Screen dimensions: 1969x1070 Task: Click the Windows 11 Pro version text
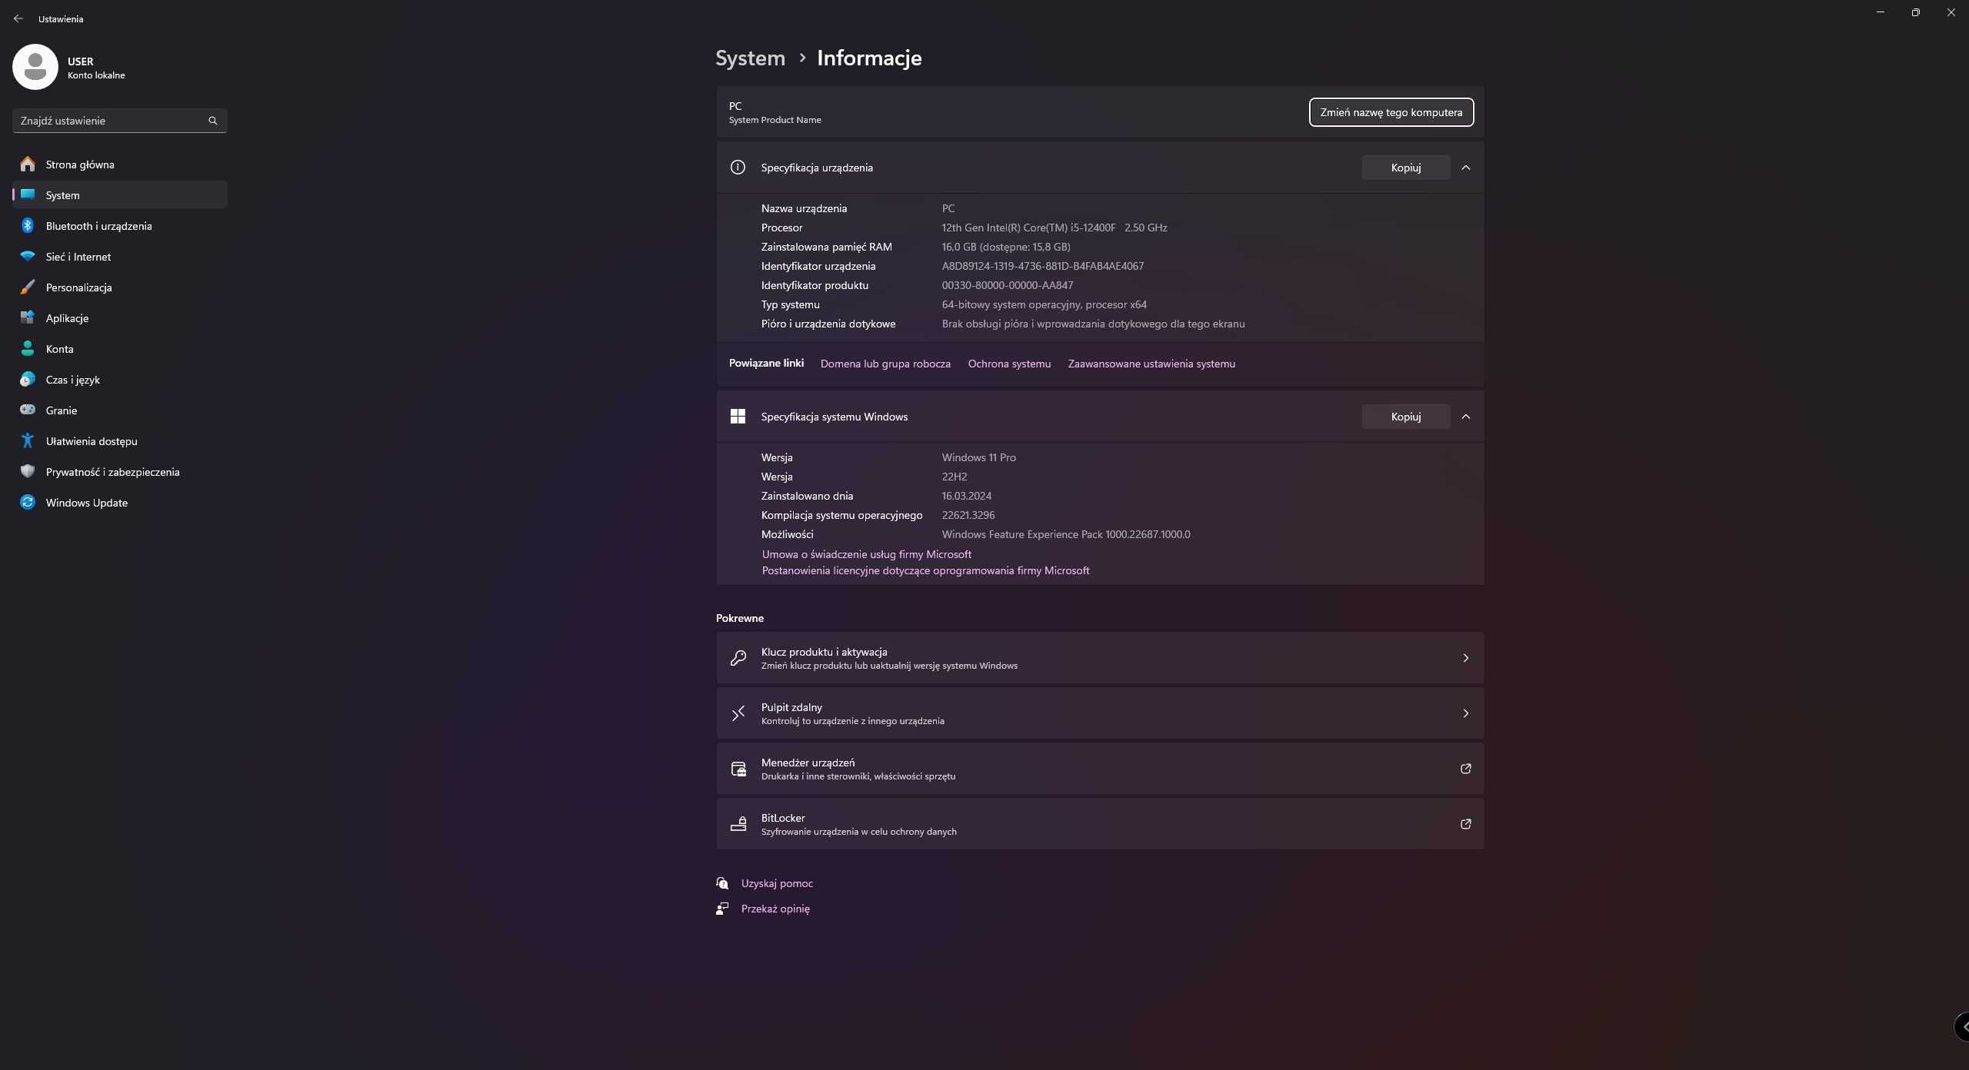(x=978, y=457)
